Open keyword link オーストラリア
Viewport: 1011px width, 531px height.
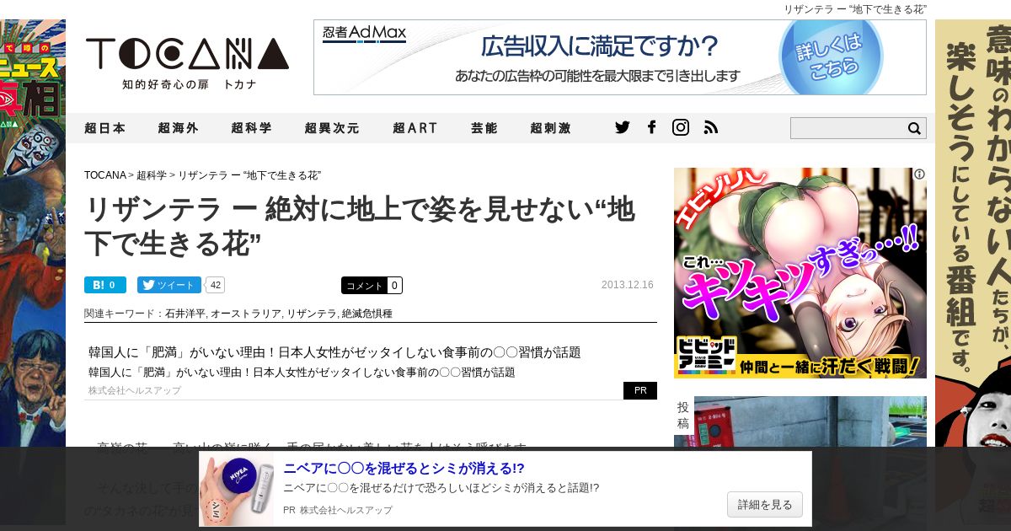[245, 314]
